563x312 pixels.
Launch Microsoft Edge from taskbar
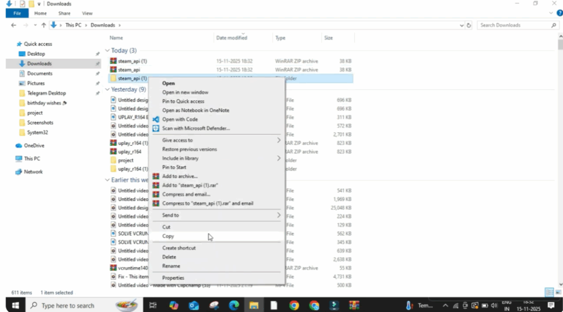[233, 305]
